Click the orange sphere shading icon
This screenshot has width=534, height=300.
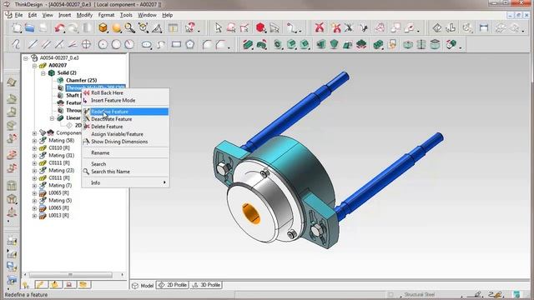tap(116, 27)
